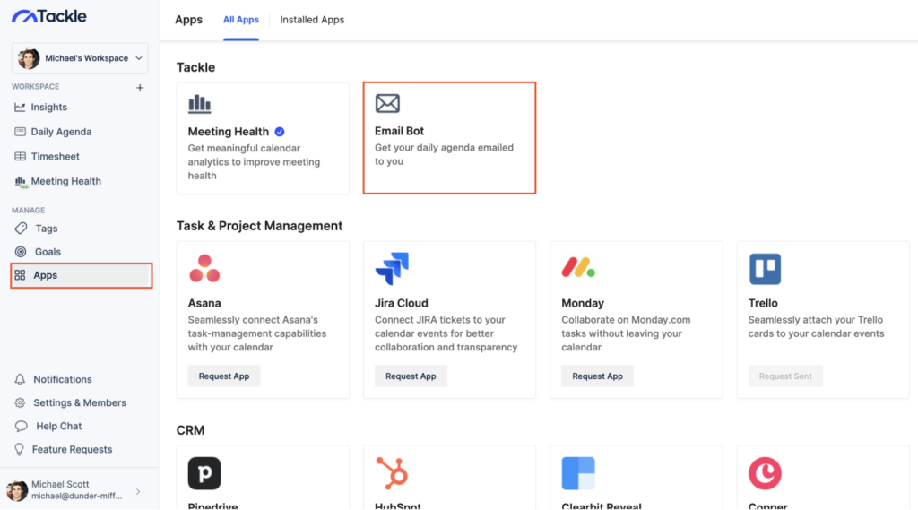
Task: Click the Notifications bell icon
Action: [20, 379]
